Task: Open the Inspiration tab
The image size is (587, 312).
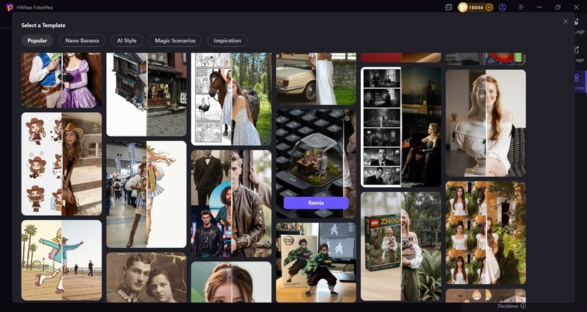Action: [228, 41]
